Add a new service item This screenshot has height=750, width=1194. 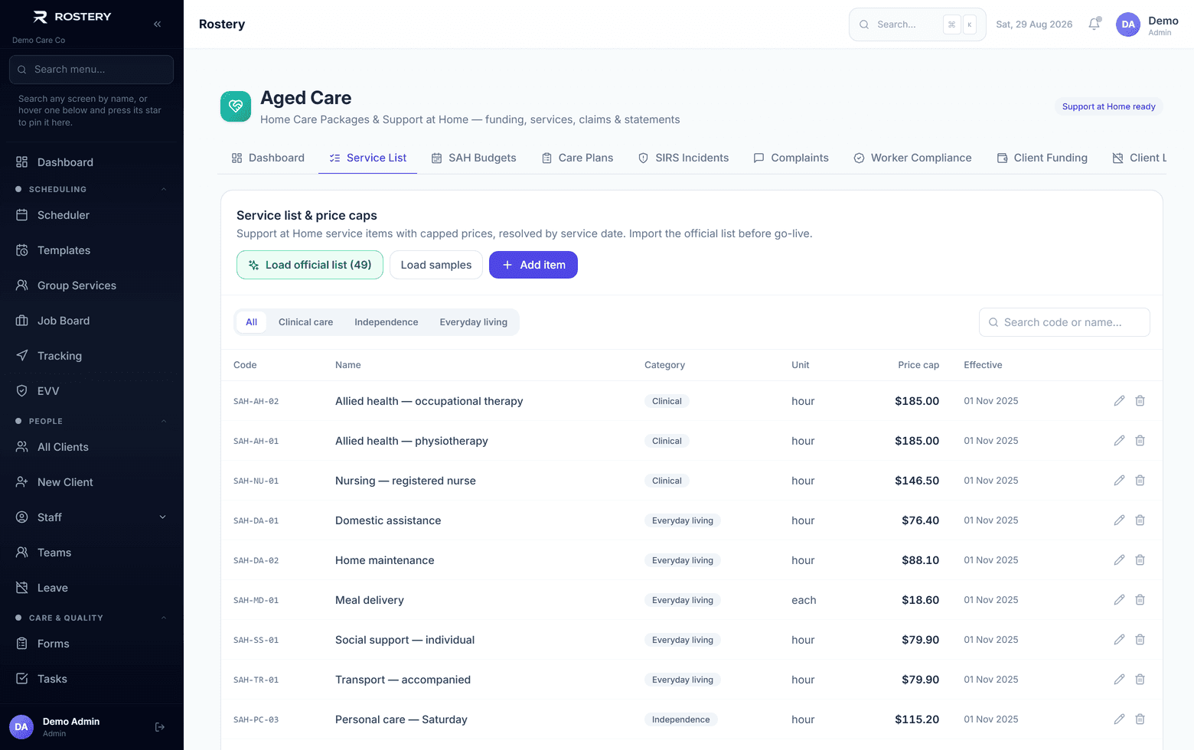click(x=533, y=265)
